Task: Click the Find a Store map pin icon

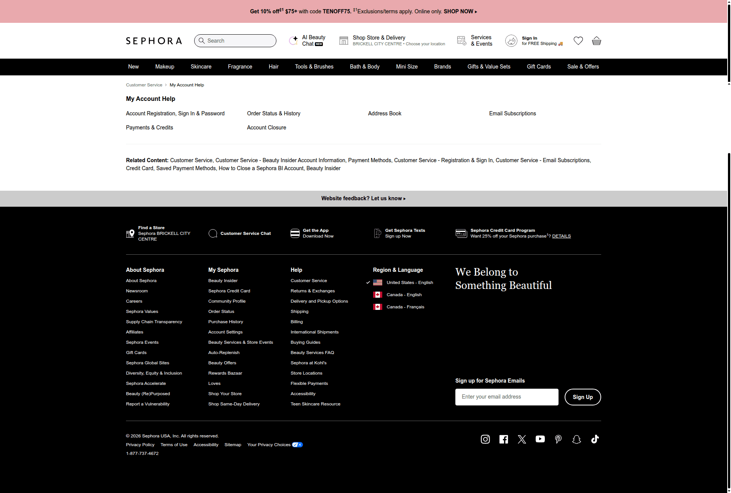Action: point(130,233)
